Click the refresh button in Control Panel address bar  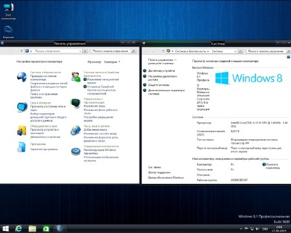point(85,51)
